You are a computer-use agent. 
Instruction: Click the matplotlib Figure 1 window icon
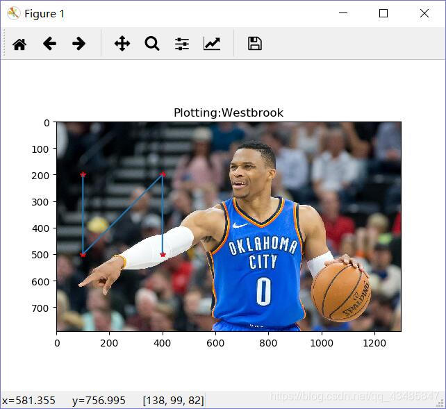(x=13, y=13)
